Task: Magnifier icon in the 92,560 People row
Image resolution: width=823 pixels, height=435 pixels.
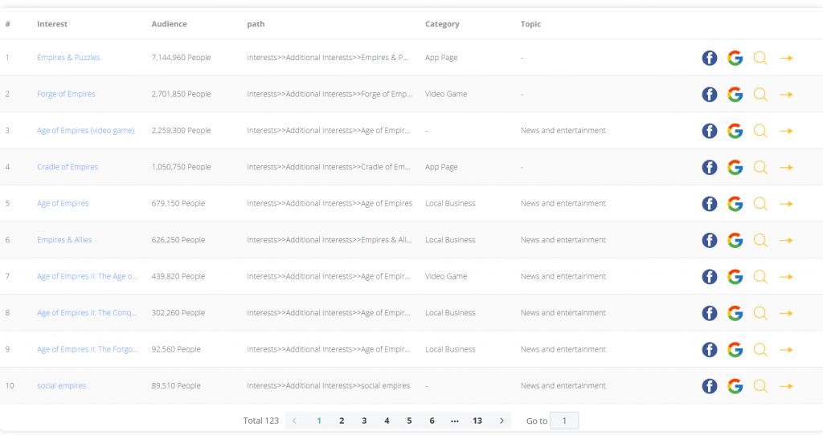Action: (760, 350)
